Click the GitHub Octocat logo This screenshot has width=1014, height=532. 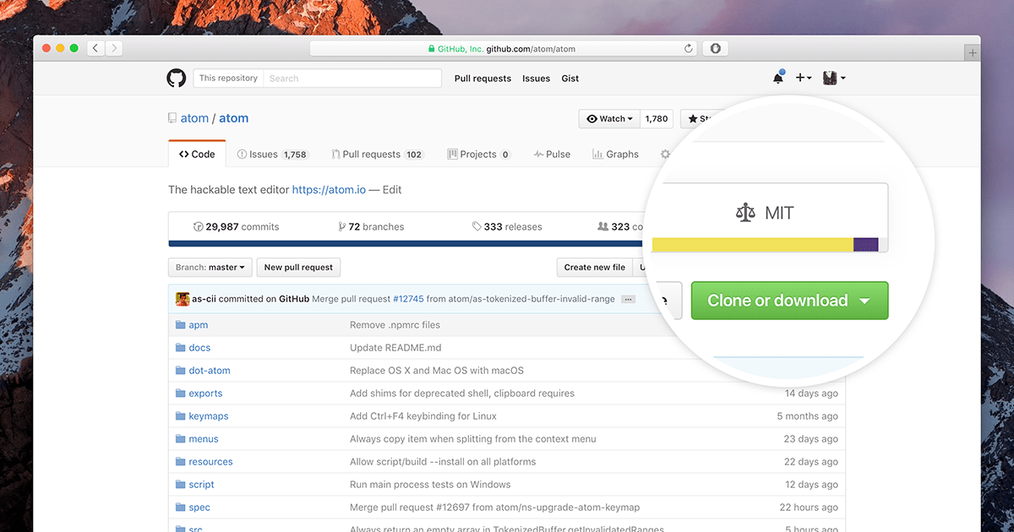[x=176, y=78]
